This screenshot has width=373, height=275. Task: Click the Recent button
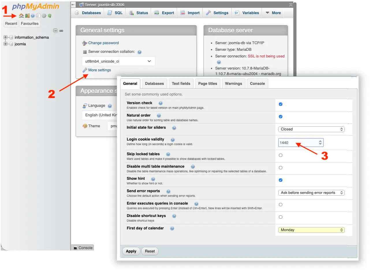click(x=11, y=24)
